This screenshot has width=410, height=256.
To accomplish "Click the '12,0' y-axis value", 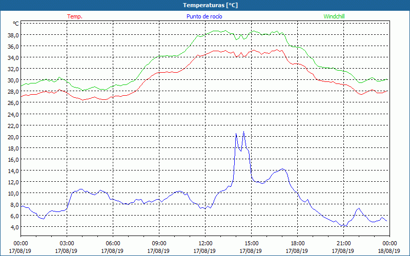I will (x=13, y=182).
